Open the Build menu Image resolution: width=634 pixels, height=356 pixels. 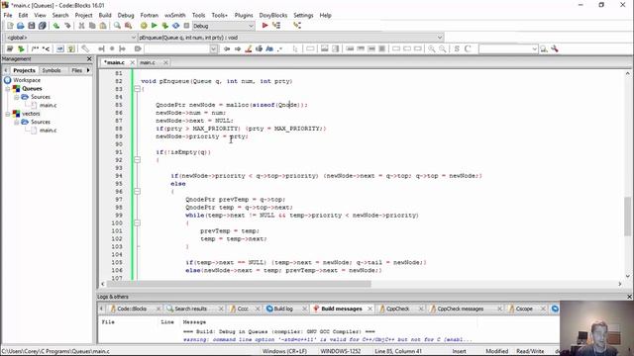[105, 15]
